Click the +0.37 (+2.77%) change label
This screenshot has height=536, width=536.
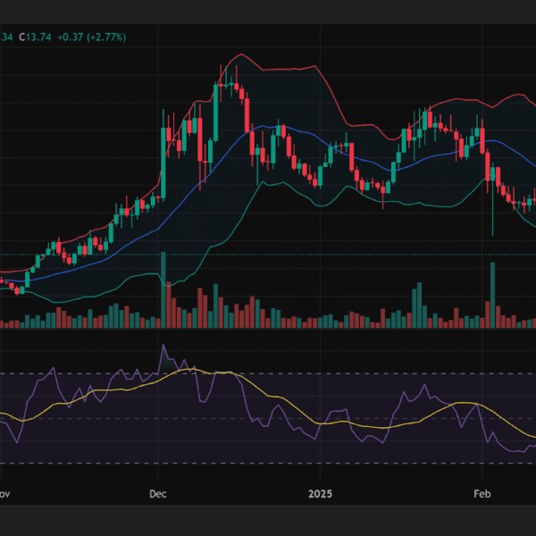[x=93, y=37]
